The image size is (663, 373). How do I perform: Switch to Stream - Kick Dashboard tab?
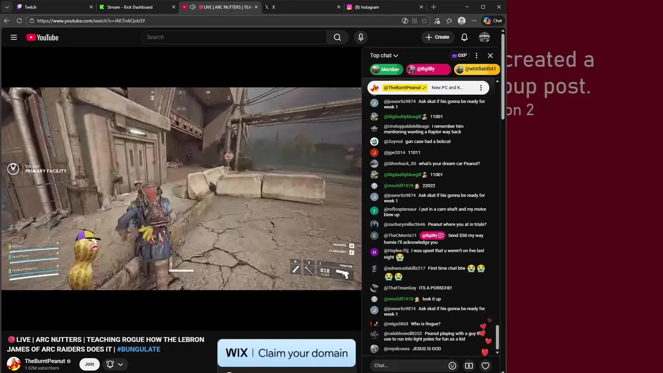pos(137,7)
